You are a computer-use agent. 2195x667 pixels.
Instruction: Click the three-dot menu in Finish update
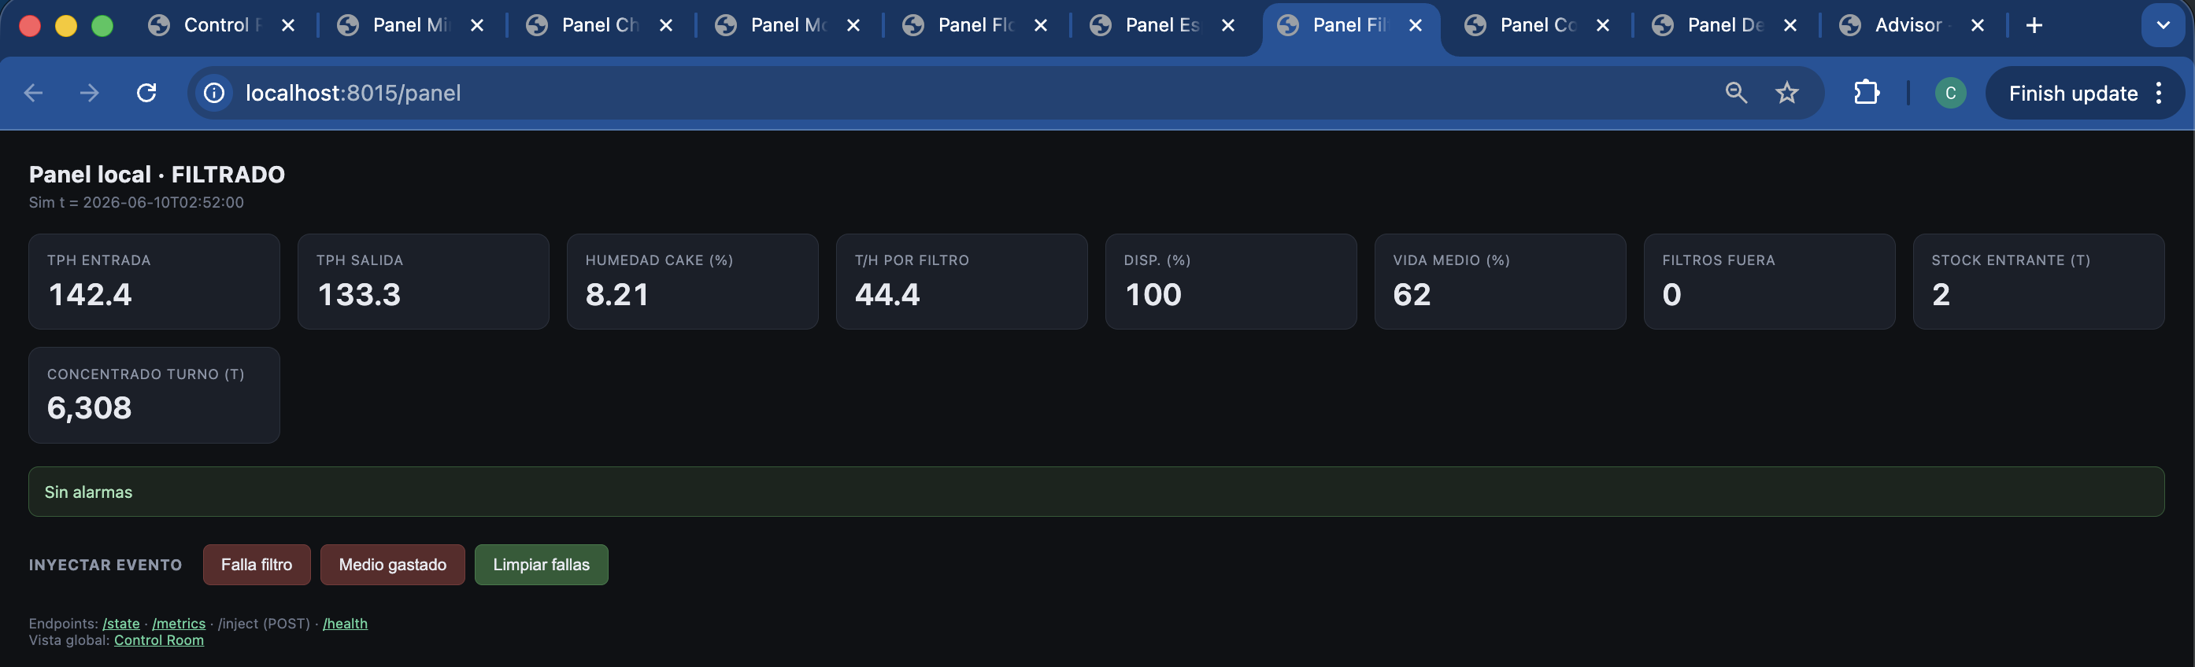2160,93
